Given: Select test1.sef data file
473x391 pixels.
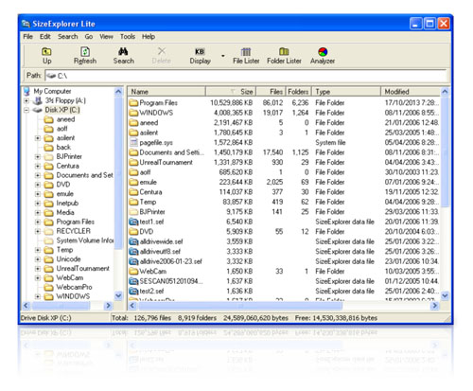Looking at the screenshot, I should [147, 222].
